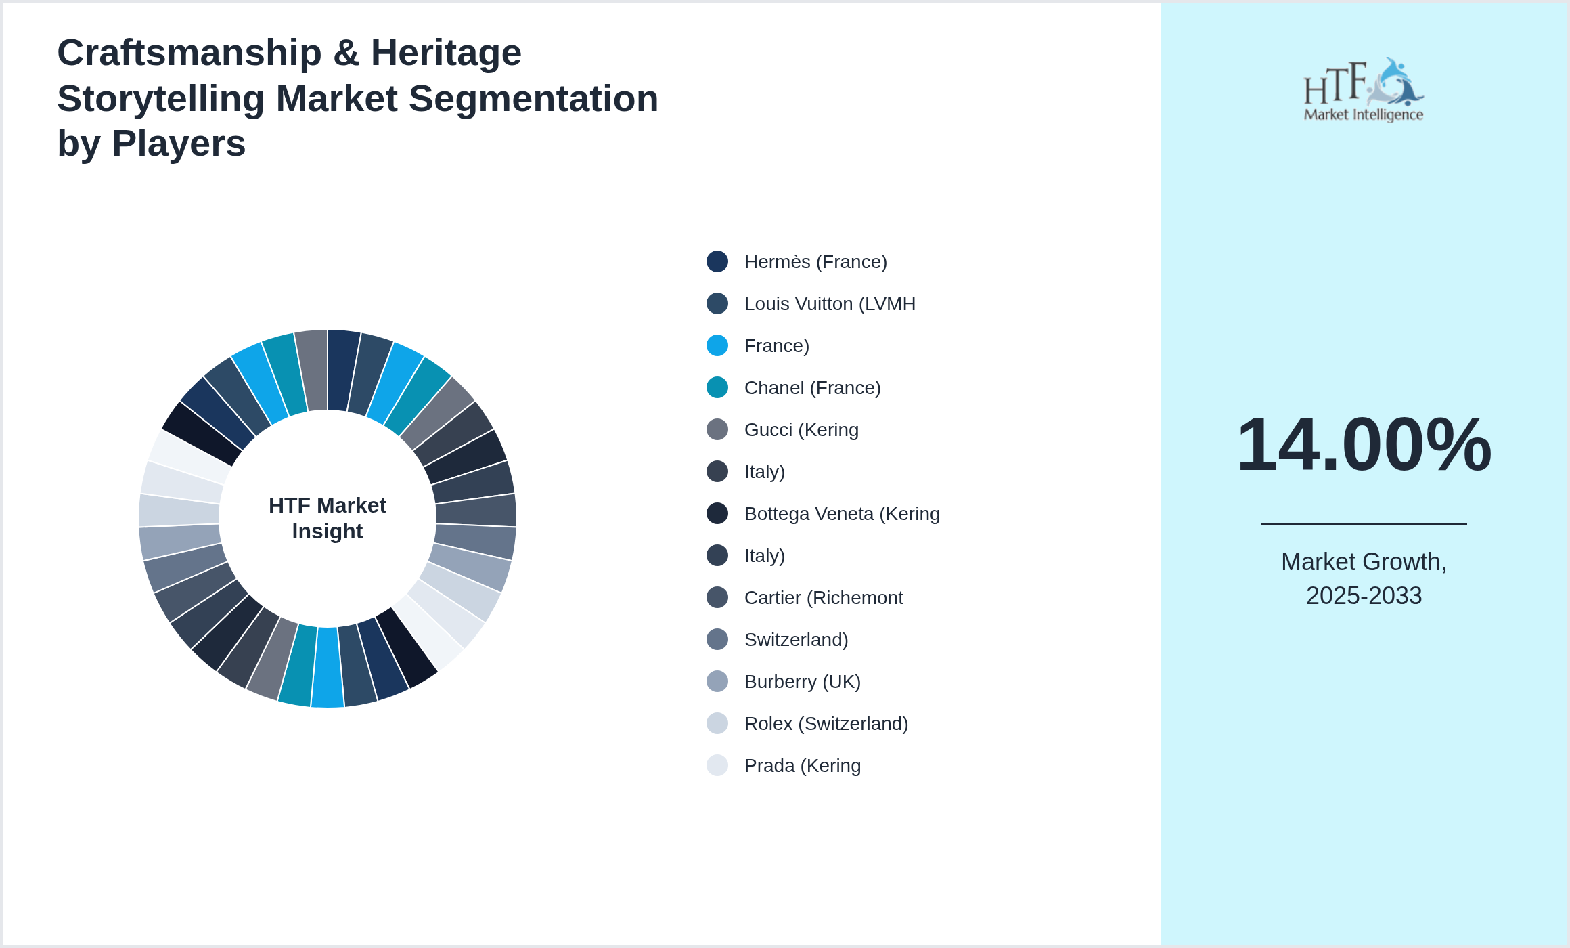The height and width of the screenshot is (948, 1570).
Task: Click the Prada (Kering legend dot
Action: click(717, 765)
